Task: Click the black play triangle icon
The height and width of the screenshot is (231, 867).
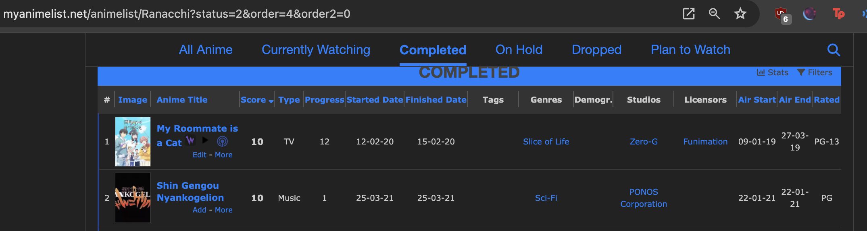Action: (205, 140)
